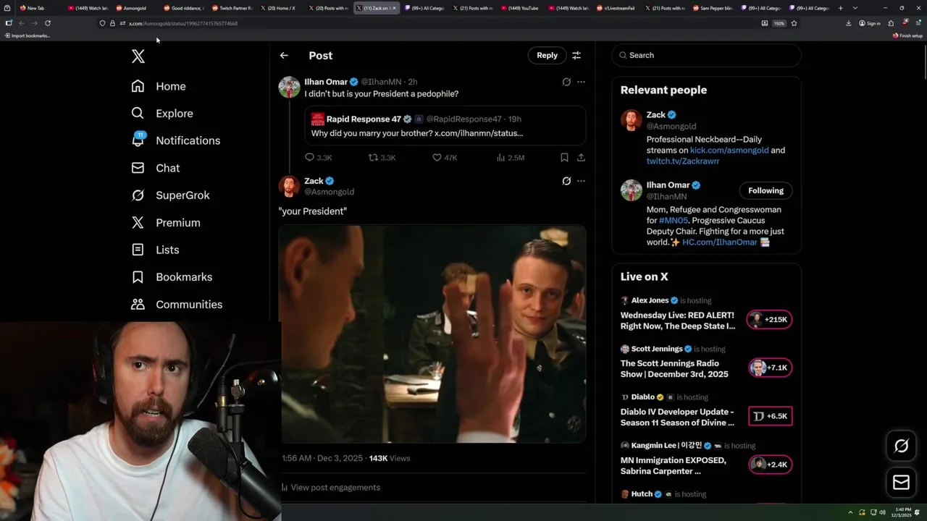Click Grok icon on Zack's post
Image resolution: width=927 pixels, height=521 pixels.
click(566, 181)
